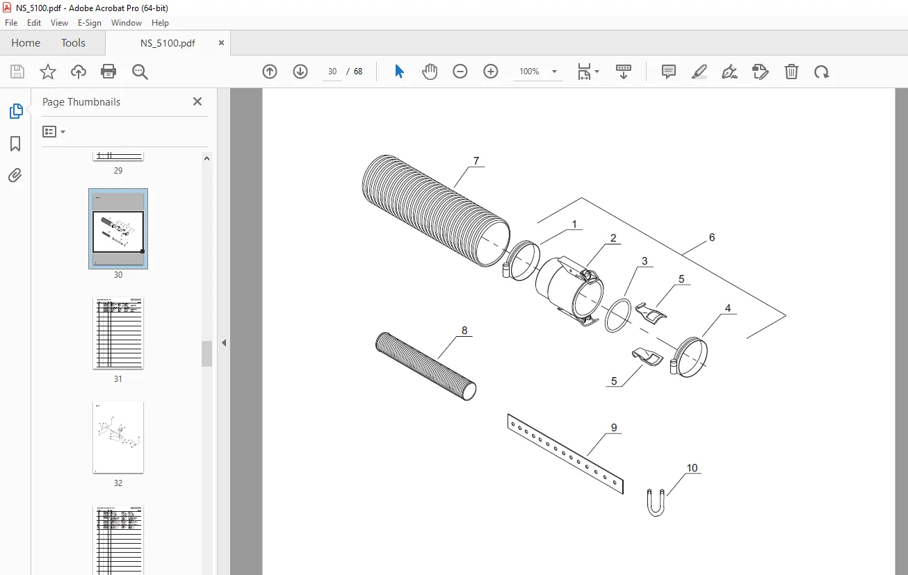Click the page number input field

pos(333,72)
